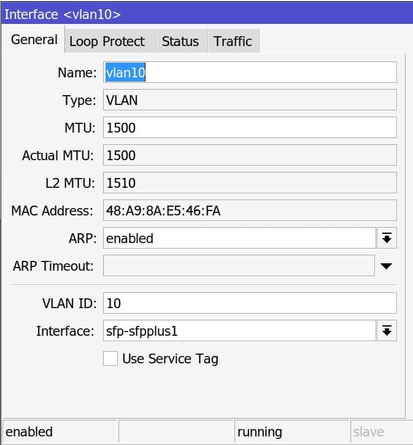The width and height of the screenshot is (413, 445).
Task: Click the empty ARP Timeout field
Action: (x=239, y=266)
